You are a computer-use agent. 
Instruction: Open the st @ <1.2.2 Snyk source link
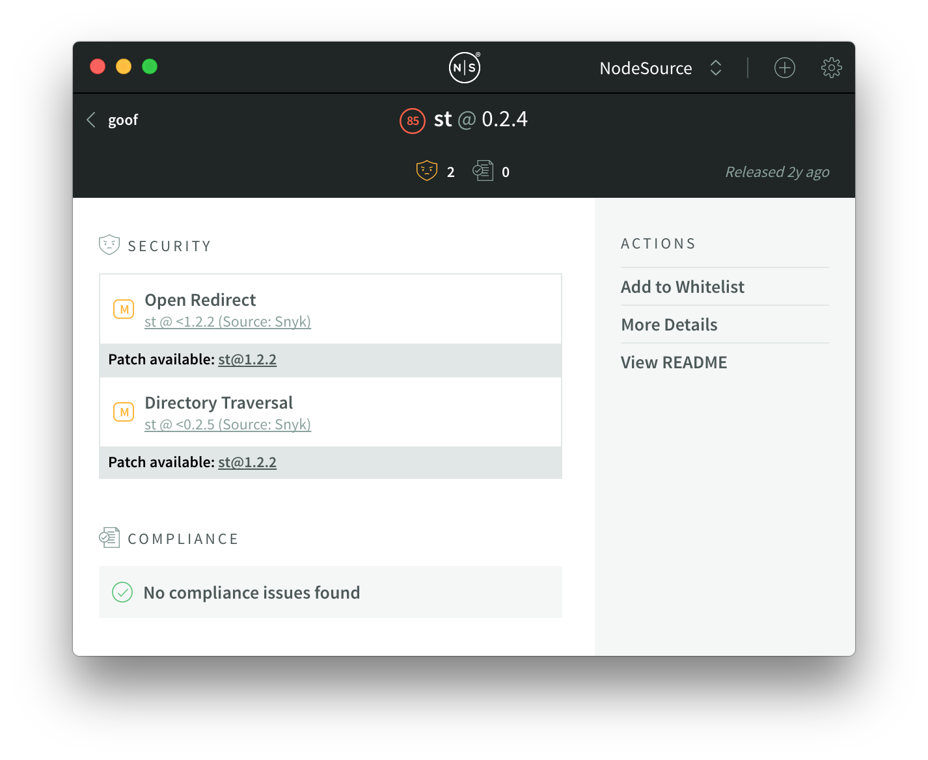228,321
